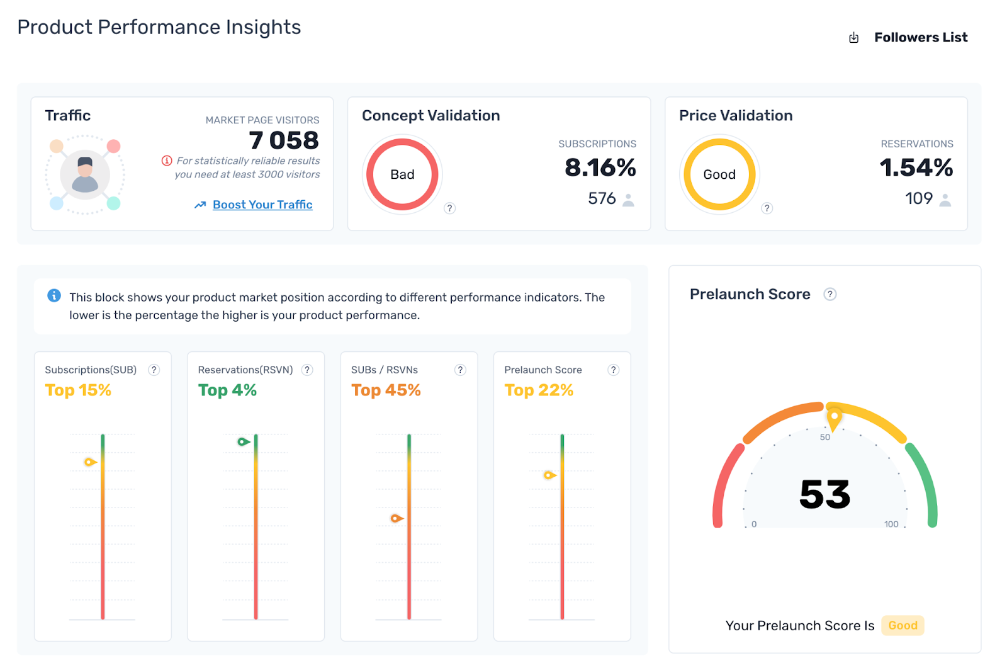Click the Top 15% value

click(78, 390)
